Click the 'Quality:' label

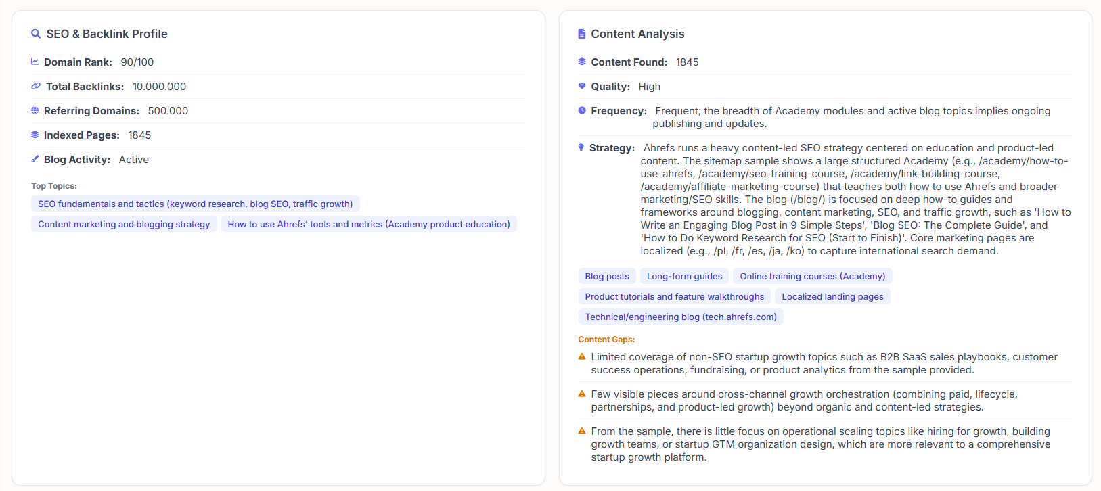tap(610, 86)
